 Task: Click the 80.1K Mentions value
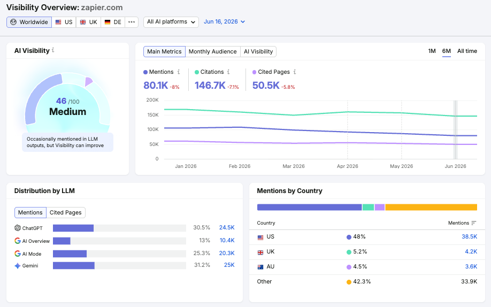(156, 85)
